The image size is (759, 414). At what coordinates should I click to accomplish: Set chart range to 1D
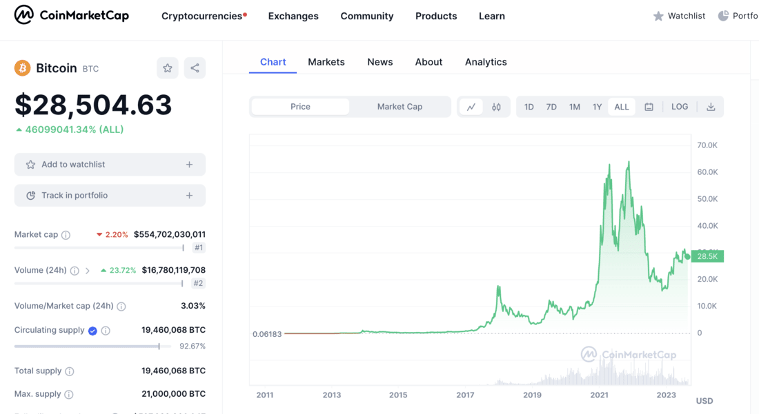[529, 107]
